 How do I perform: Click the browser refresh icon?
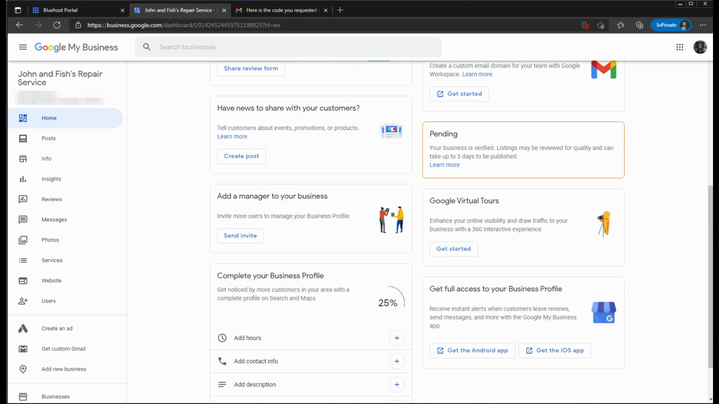tap(57, 25)
